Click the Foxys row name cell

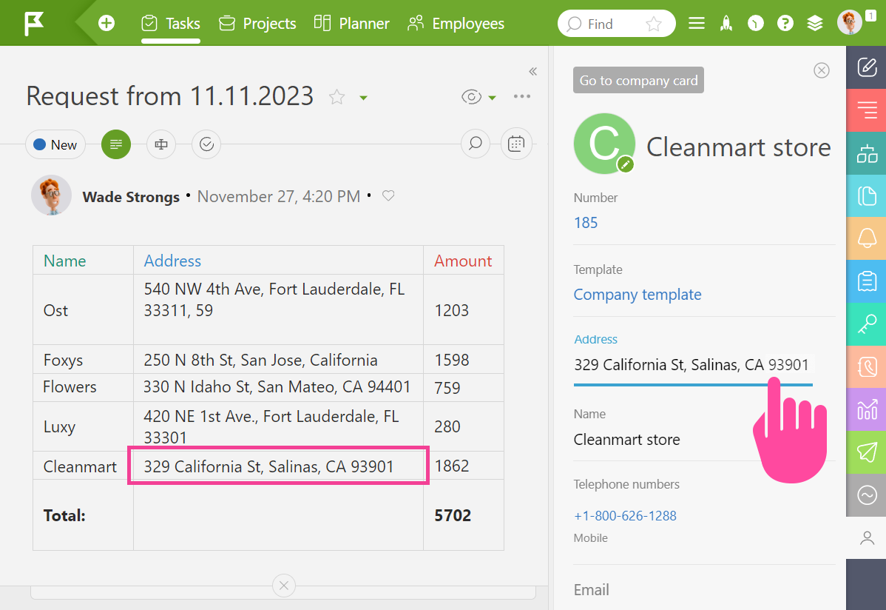pyautogui.click(x=83, y=360)
